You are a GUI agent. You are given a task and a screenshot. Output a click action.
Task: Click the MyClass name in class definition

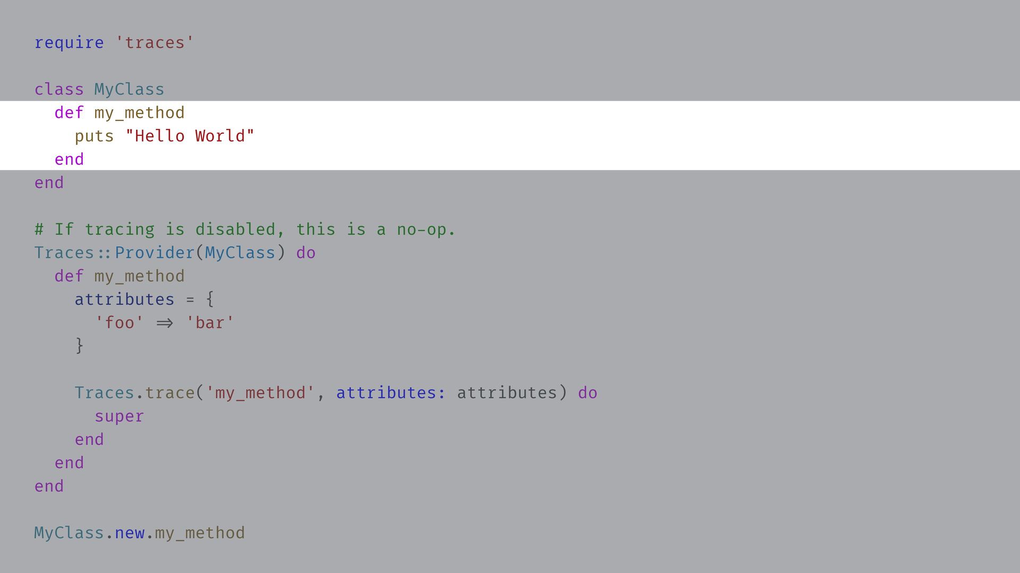[129, 89]
